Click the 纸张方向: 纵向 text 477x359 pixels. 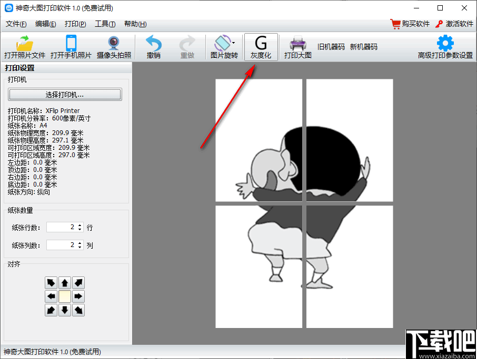pyautogui.click(x=29, y=192)
